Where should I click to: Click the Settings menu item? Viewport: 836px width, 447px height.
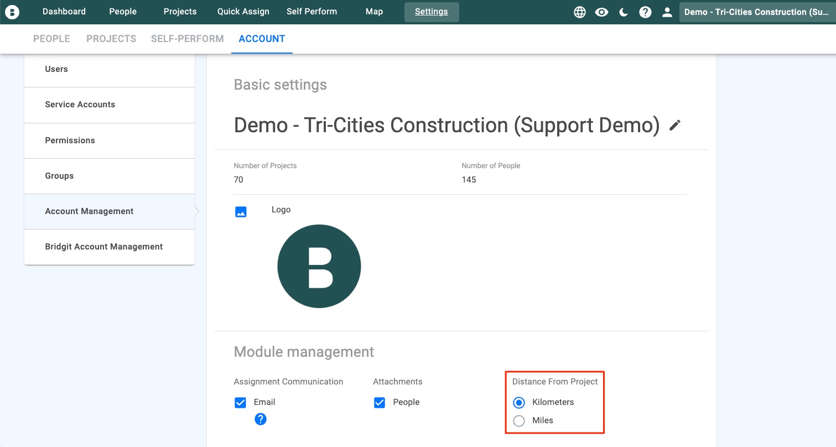[432, 12]
